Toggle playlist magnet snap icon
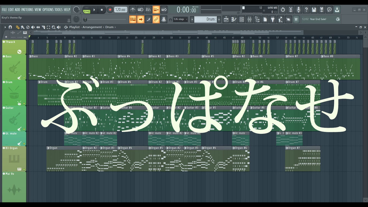368x207 pixels. [10, 27]
